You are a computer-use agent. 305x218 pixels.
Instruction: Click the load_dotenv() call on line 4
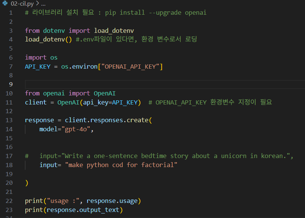coord(48,40)
